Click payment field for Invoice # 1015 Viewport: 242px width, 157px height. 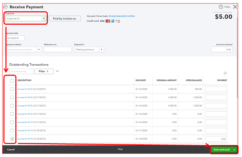tap(216, 106)
